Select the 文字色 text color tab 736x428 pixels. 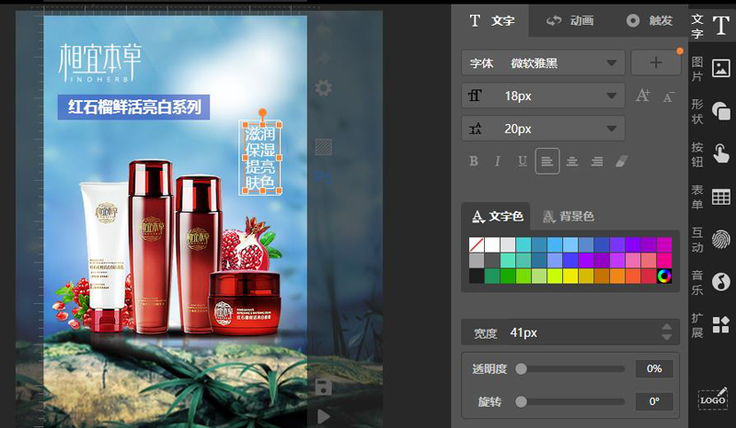[x=497, y=216]
